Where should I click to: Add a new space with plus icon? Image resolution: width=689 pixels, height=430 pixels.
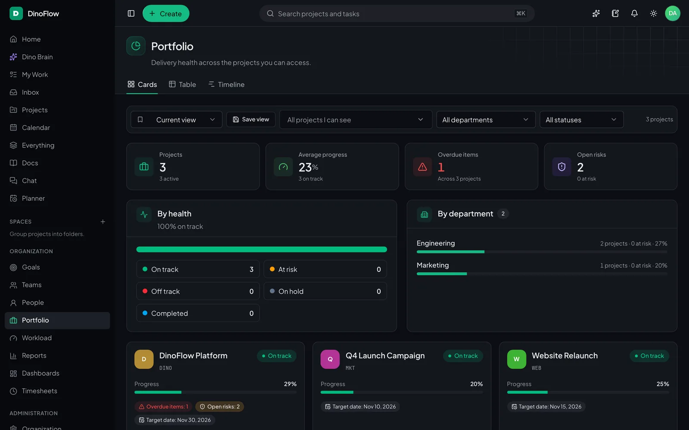[x=103, y=222]
